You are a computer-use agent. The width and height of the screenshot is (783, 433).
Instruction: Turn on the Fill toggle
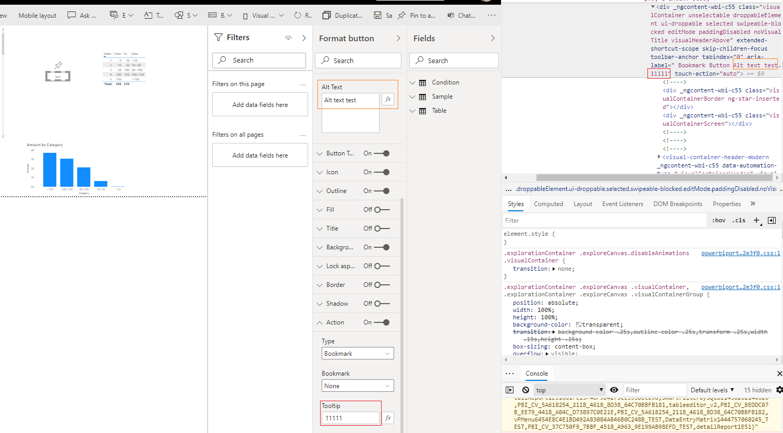pos(382,210)
